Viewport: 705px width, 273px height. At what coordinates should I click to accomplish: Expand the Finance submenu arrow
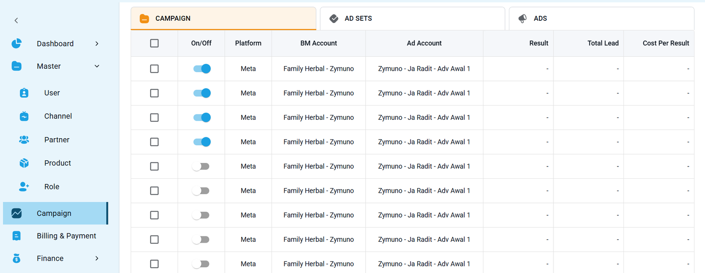[97, 258]
